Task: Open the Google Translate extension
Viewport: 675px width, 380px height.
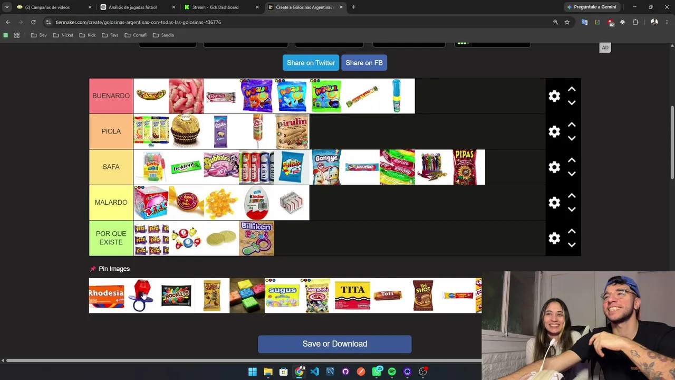Action: coord(584,22)
